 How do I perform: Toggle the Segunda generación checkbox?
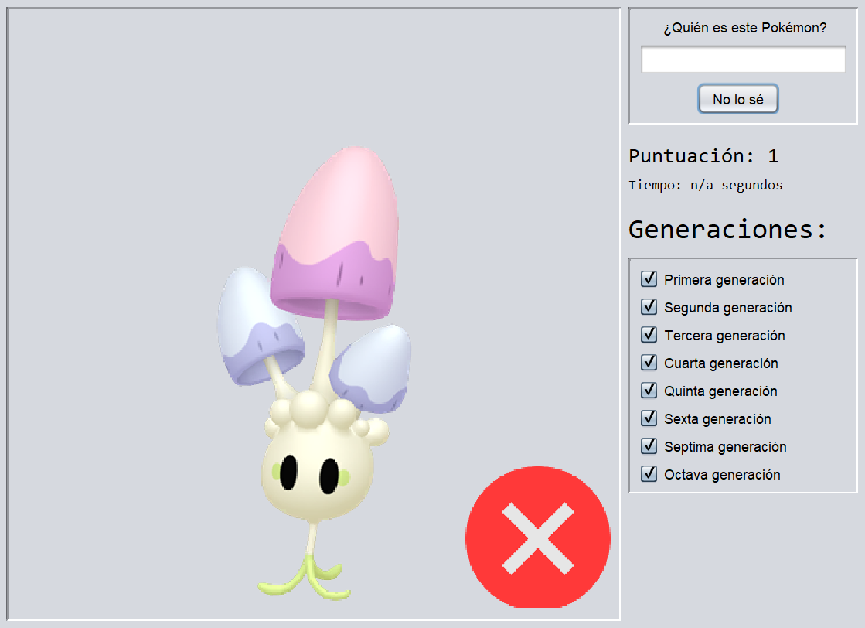(649, 307)
